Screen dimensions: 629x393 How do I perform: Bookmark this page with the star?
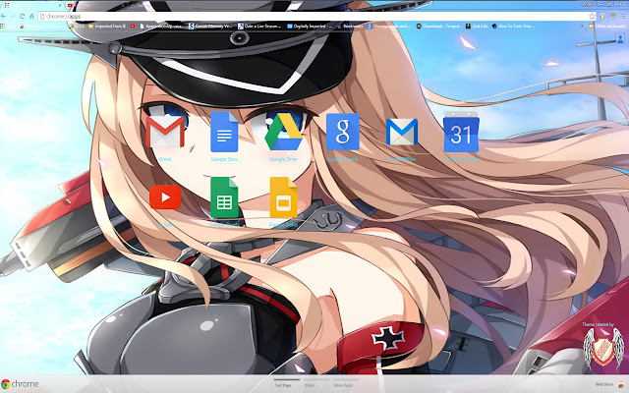592,16
